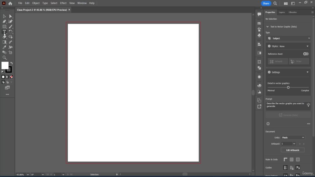Switch to the Layers tab
The image size is (315, 177).
click(282, 12)
